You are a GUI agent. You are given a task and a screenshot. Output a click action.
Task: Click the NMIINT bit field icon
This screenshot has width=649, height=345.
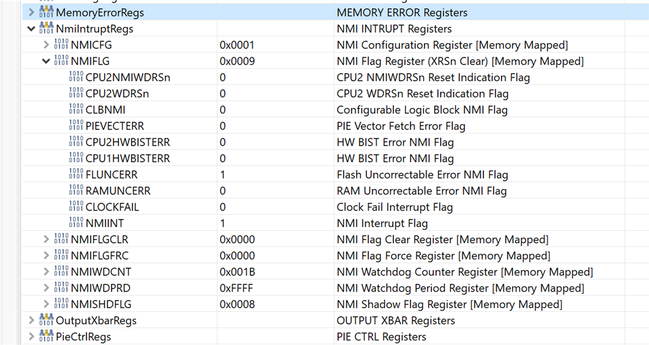(76, 223)
